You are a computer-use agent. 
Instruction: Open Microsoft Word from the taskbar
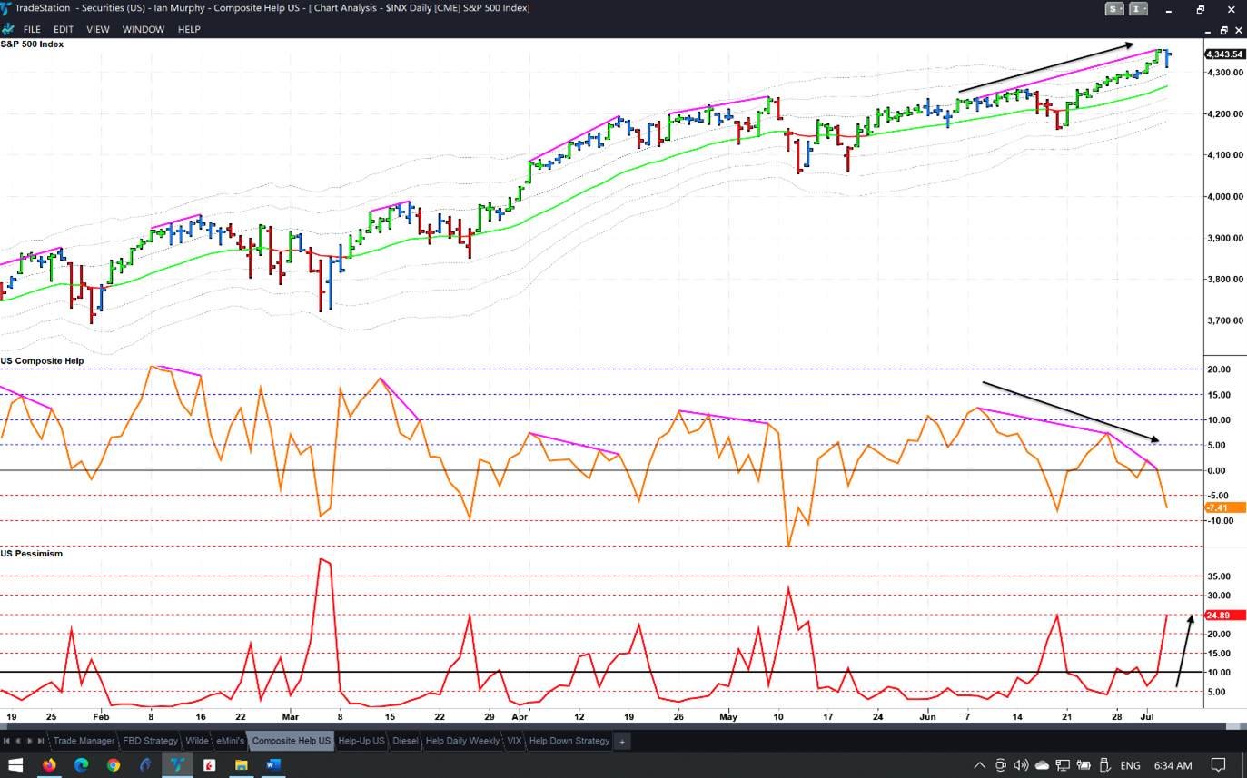(x=272, y=765)
